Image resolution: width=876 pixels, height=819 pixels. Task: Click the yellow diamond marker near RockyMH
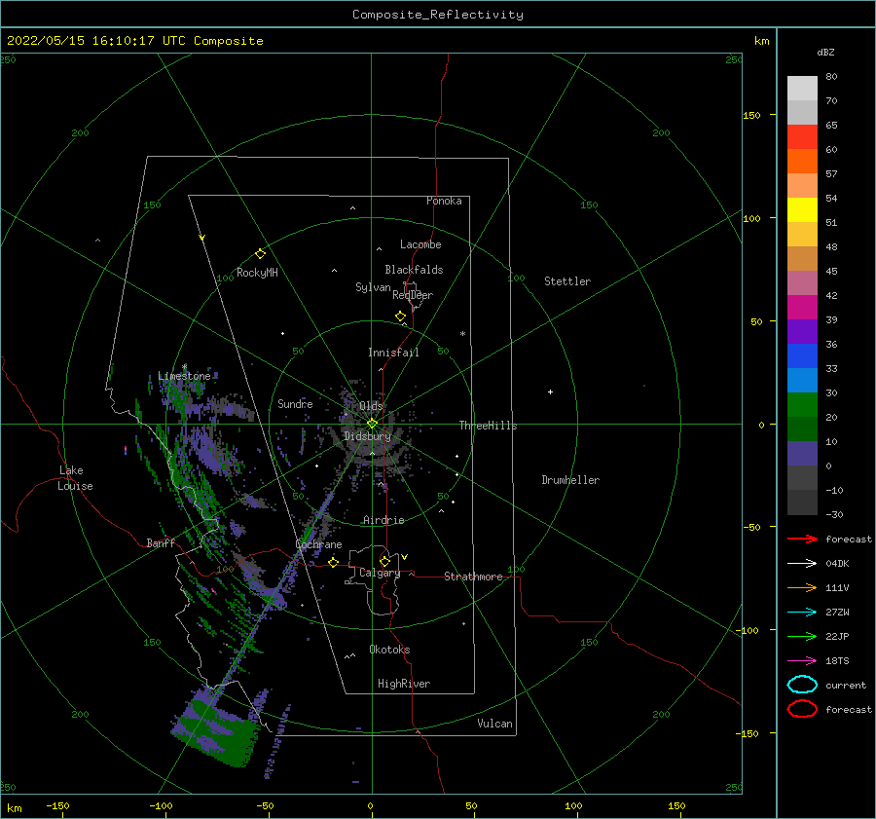[260, 254]
